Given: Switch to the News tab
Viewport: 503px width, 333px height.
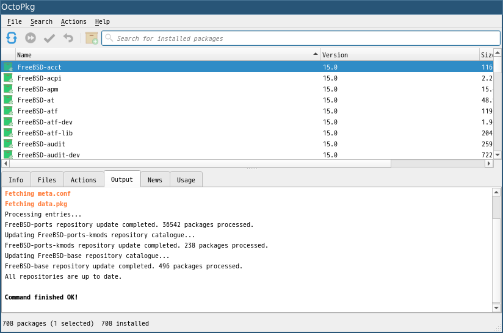Looking at the screenshot, I should pyautogui.click(x=155, y=180).
